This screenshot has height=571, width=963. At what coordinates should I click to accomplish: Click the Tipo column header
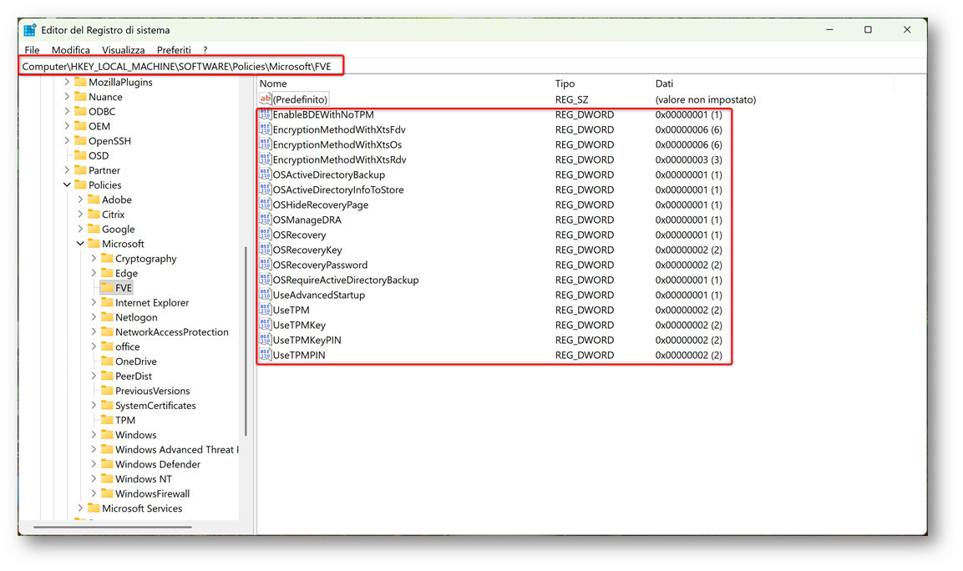click(565, 83)
